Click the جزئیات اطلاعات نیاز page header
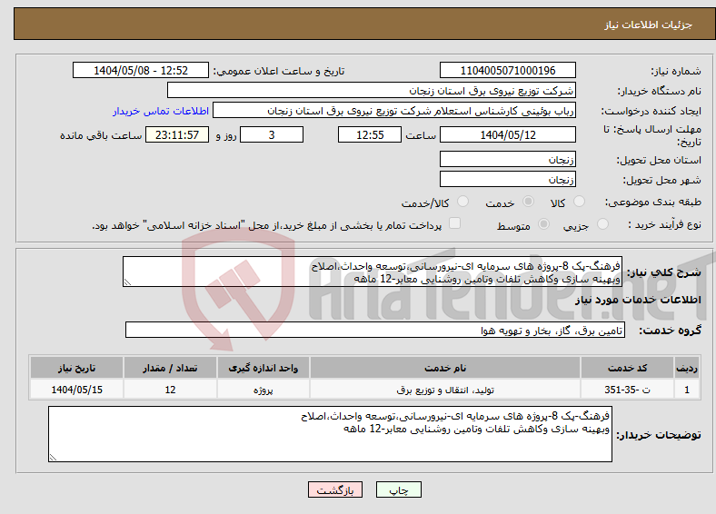This screenshot has height=514, width=716. tap(649, 25)
